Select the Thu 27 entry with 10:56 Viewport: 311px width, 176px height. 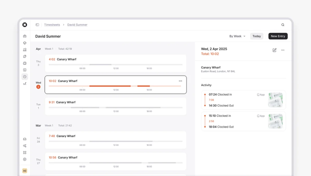pyautogui.click(x=116, y=161)
